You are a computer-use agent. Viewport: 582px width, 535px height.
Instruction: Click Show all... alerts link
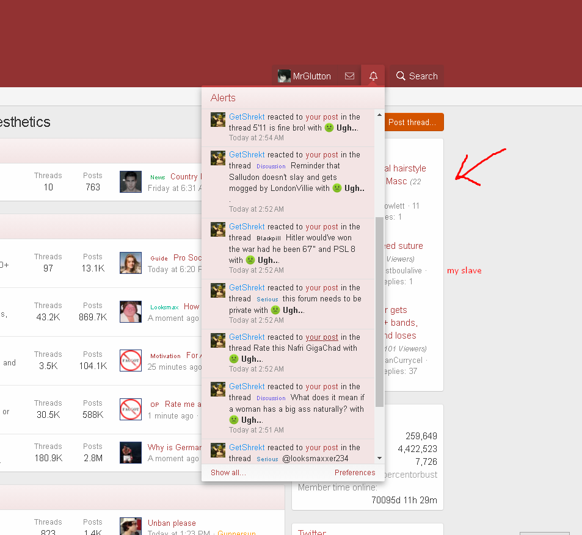pos(228,472)
